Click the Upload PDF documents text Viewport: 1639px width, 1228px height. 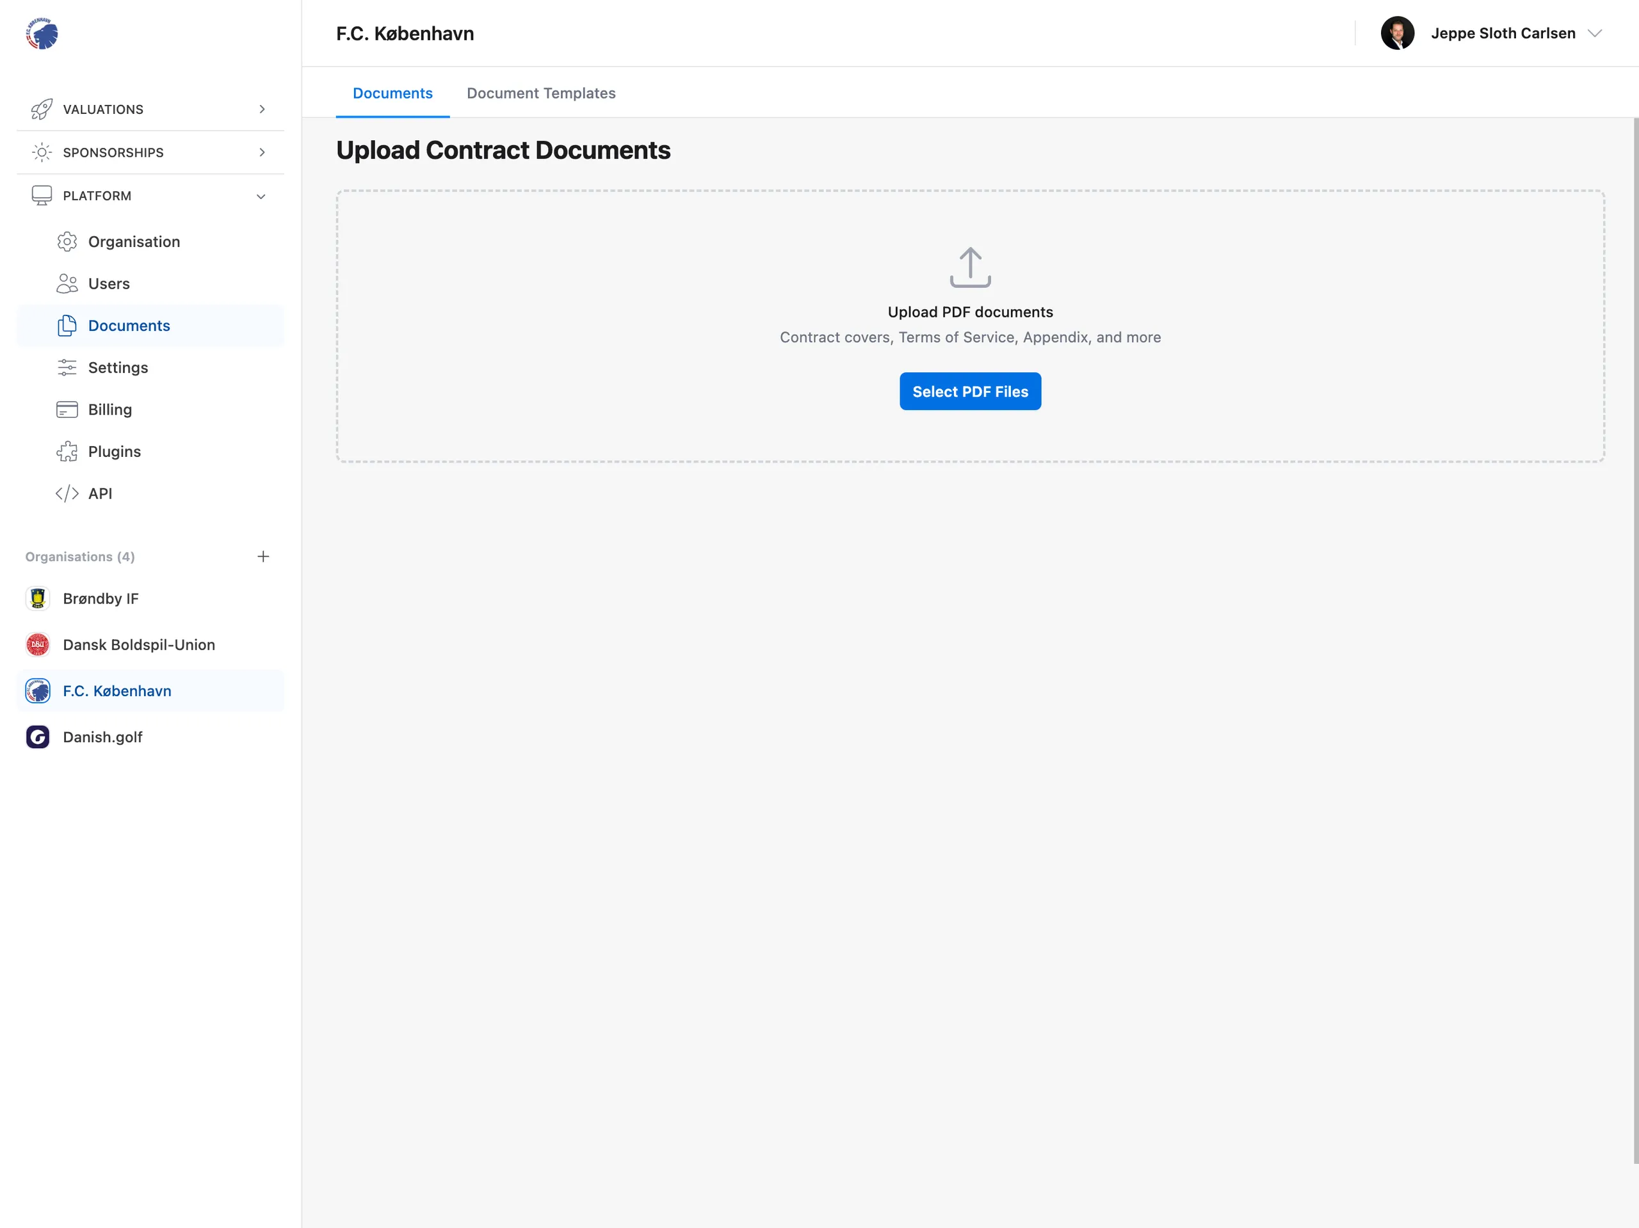coord(970,312)
